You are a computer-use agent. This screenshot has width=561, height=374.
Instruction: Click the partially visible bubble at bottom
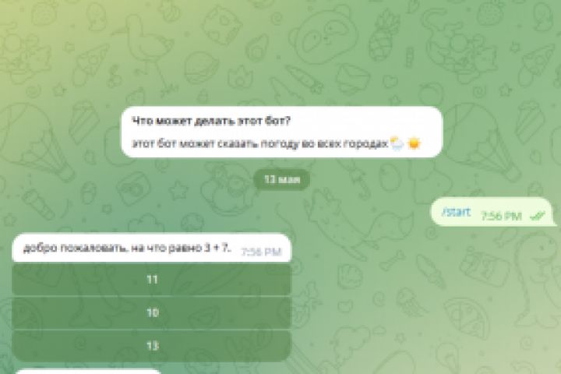(x=87, y=372)
